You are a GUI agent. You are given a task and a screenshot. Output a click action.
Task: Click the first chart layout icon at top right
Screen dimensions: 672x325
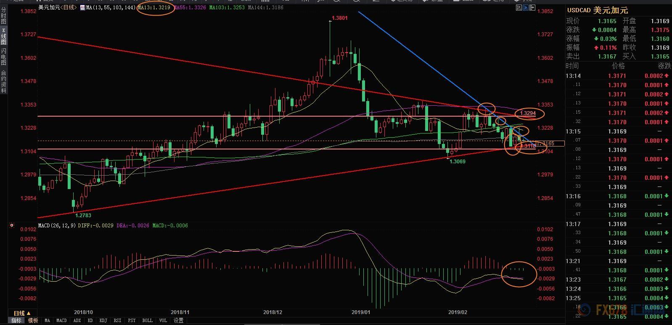(x=519, y=8)
